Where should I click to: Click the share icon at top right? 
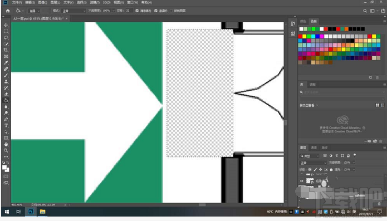(383, 11)
